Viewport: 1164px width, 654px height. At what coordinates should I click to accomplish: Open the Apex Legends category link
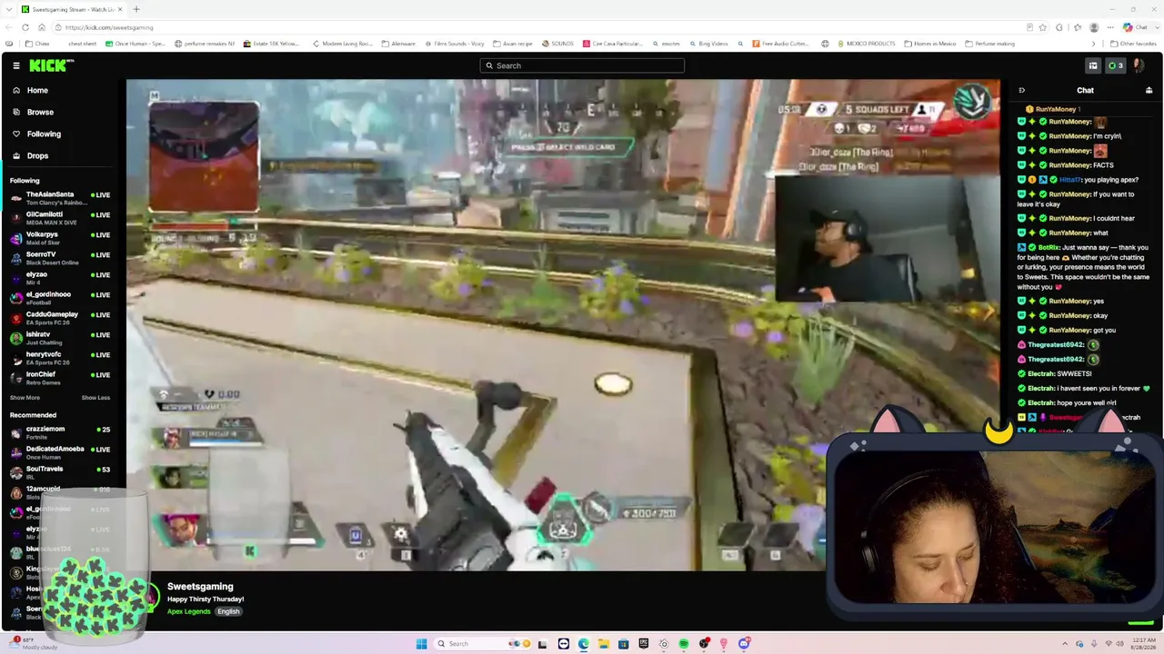[189, 611]
